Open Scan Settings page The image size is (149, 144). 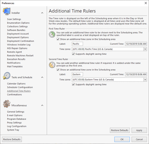[x=14, y=19]
